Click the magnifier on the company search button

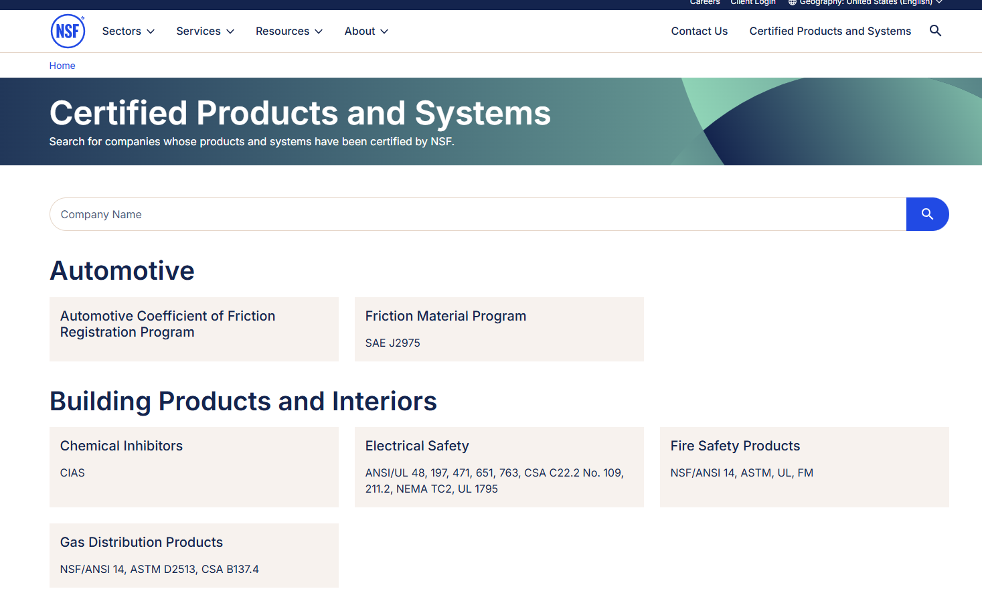928,214
